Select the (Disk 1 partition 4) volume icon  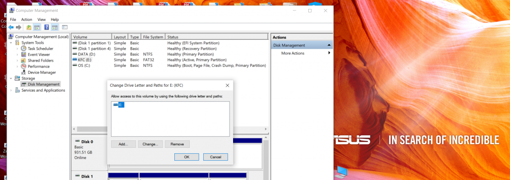point(75,49)
